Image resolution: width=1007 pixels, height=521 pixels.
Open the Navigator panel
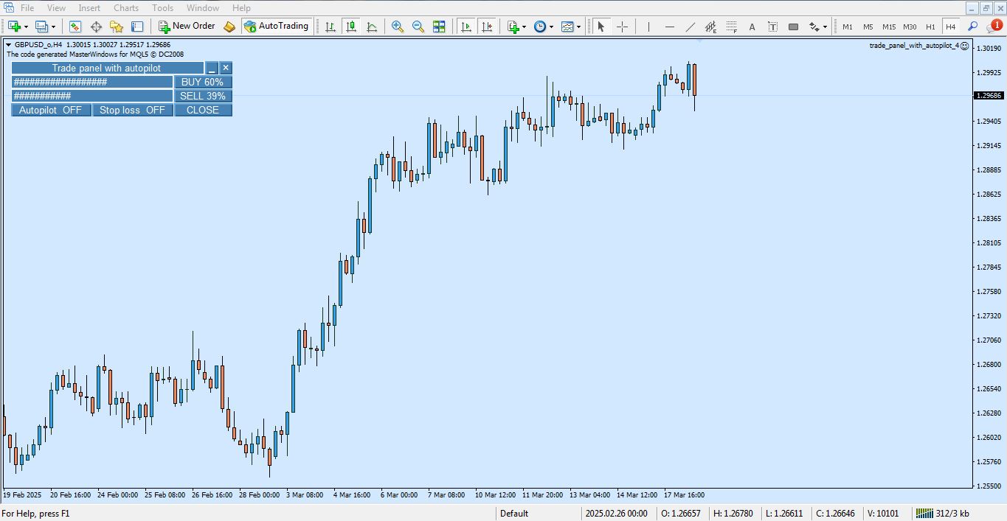117,27
